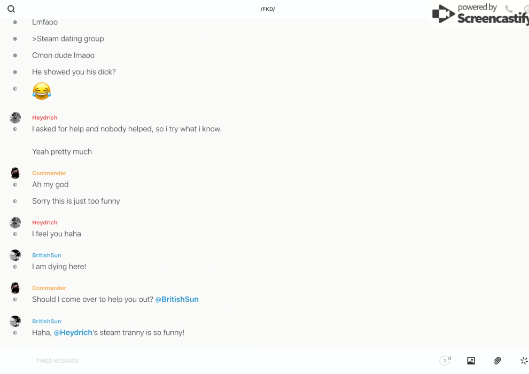
Task: Click status dot beside "Ah my god"
Action: coord(15,185)
